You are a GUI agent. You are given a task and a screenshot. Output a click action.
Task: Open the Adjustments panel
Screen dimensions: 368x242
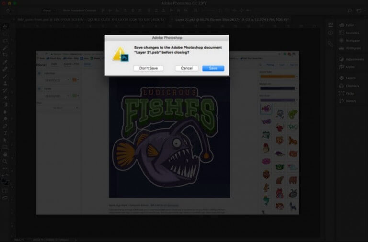351,59
